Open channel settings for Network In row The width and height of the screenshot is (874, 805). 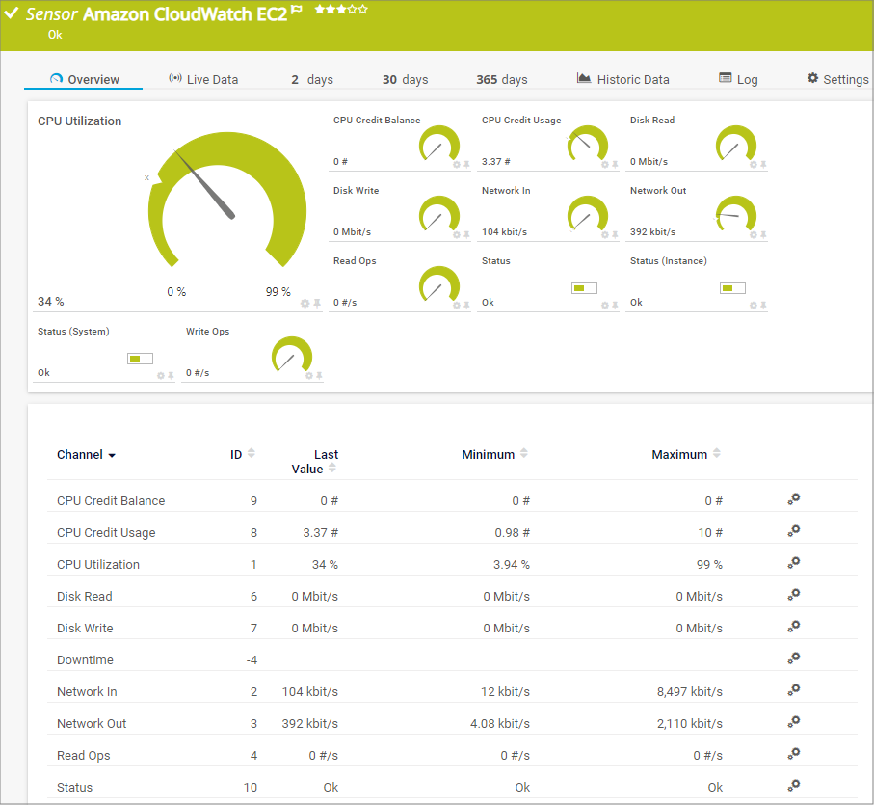[793, 689]
